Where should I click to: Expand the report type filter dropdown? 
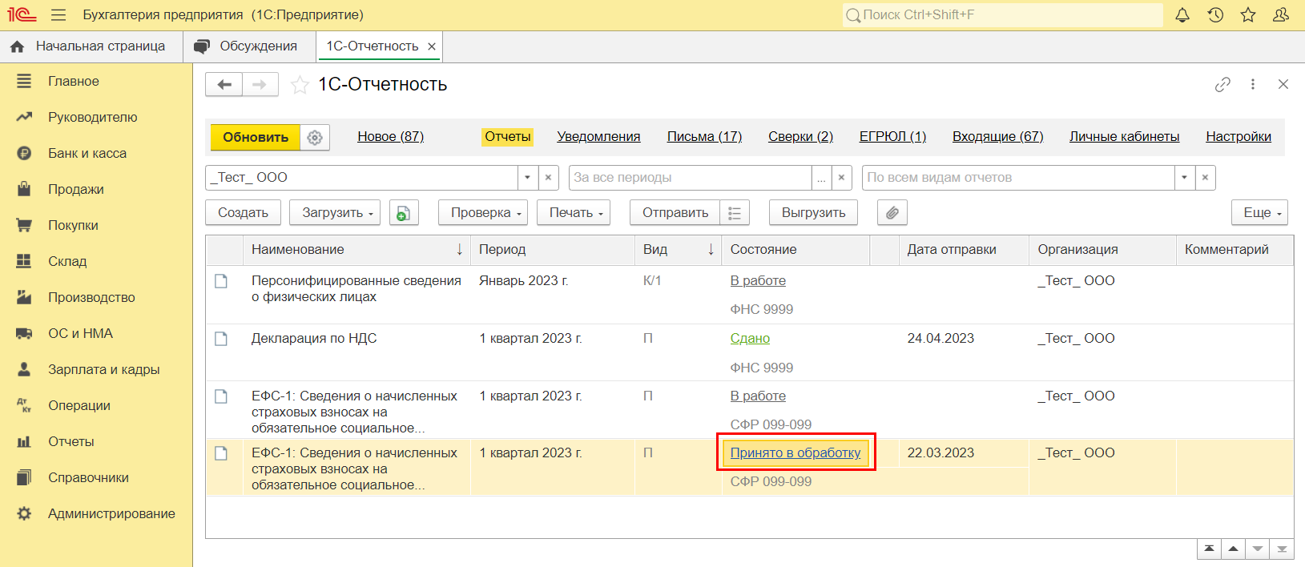[x=1184, y=178]
